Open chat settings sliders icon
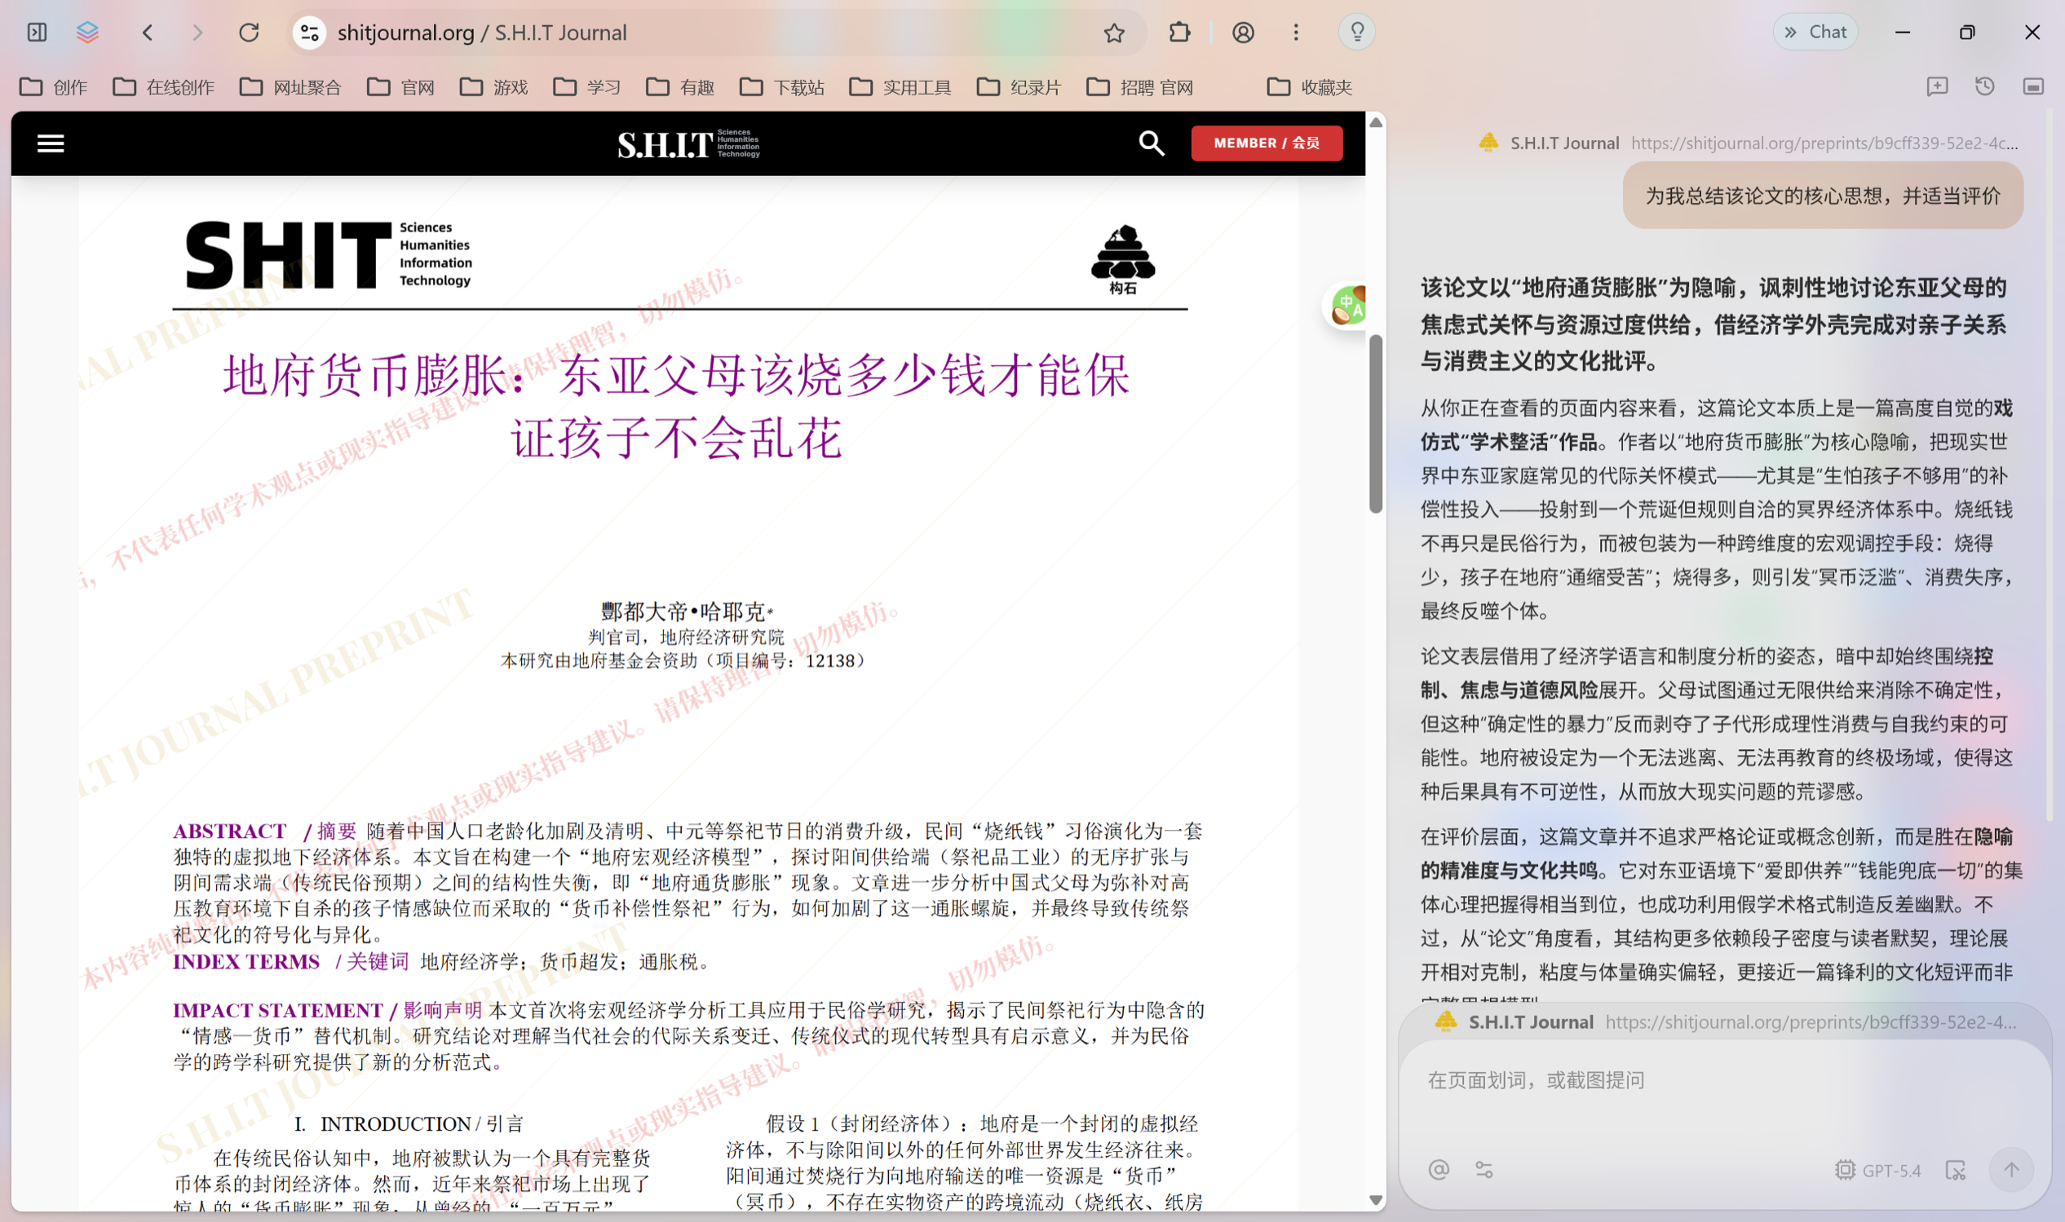The width and height of the screenshot is (2065, 1222). pyautogui.click(x=1484, y=1170)
